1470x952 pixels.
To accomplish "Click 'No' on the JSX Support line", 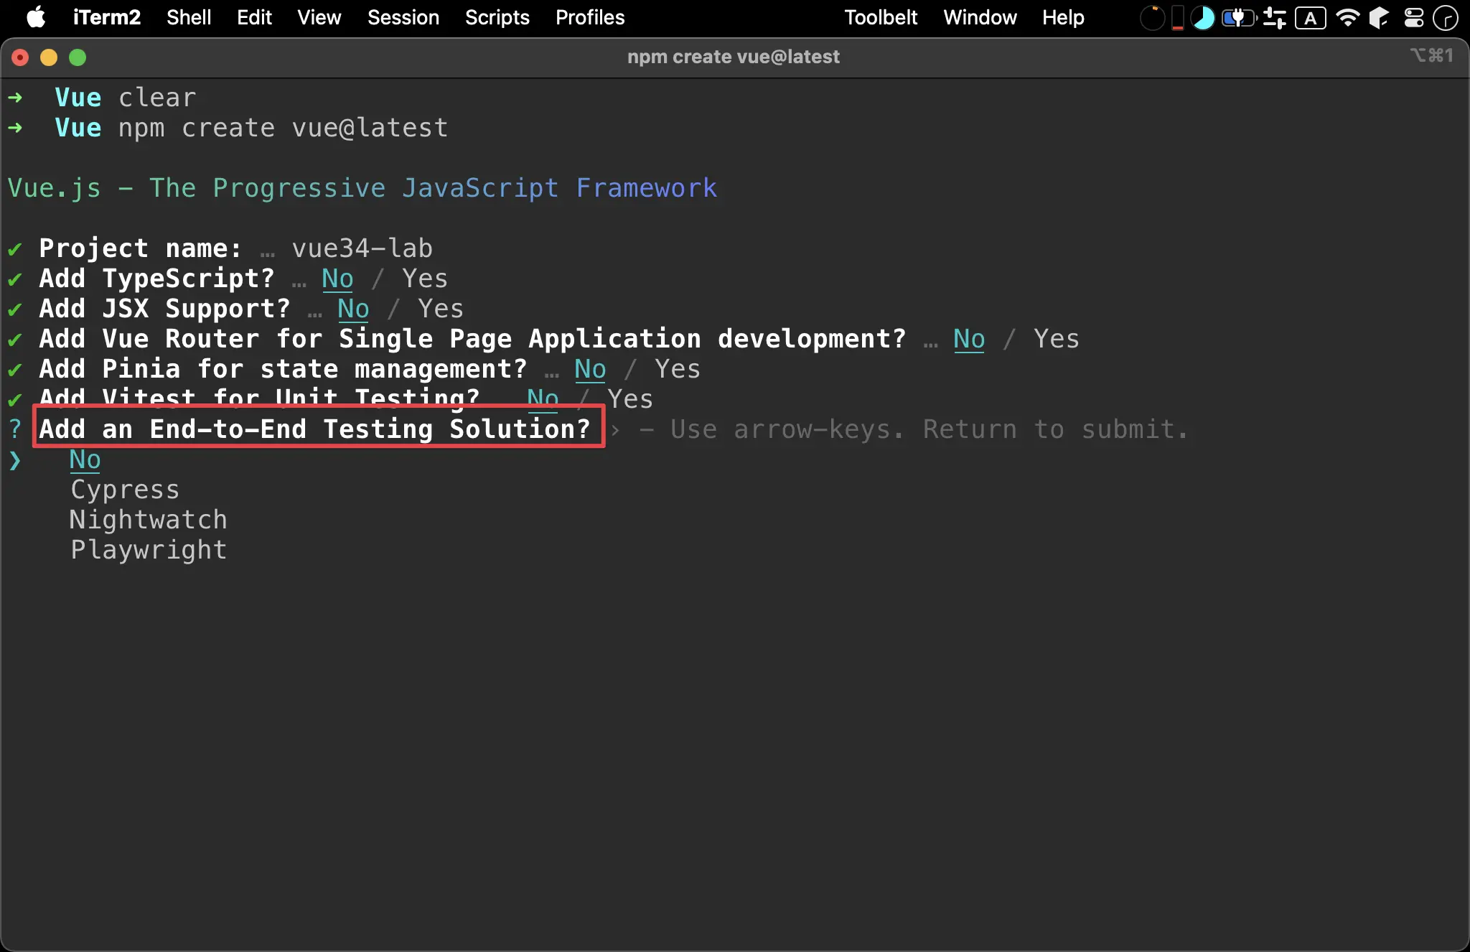I will point(353,309).
